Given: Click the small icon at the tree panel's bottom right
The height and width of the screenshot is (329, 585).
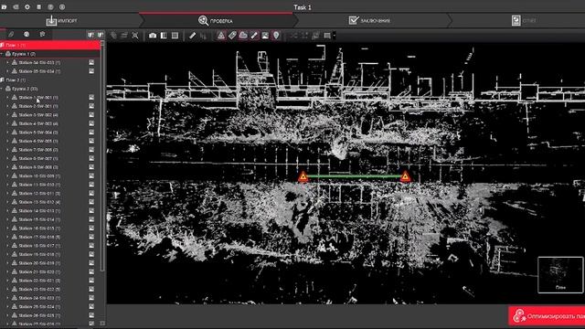Looking at the screenshot, I should pyautogui.click(x=102, y=323).
